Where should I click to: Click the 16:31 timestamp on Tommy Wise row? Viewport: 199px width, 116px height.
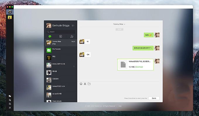pos(73,42)
